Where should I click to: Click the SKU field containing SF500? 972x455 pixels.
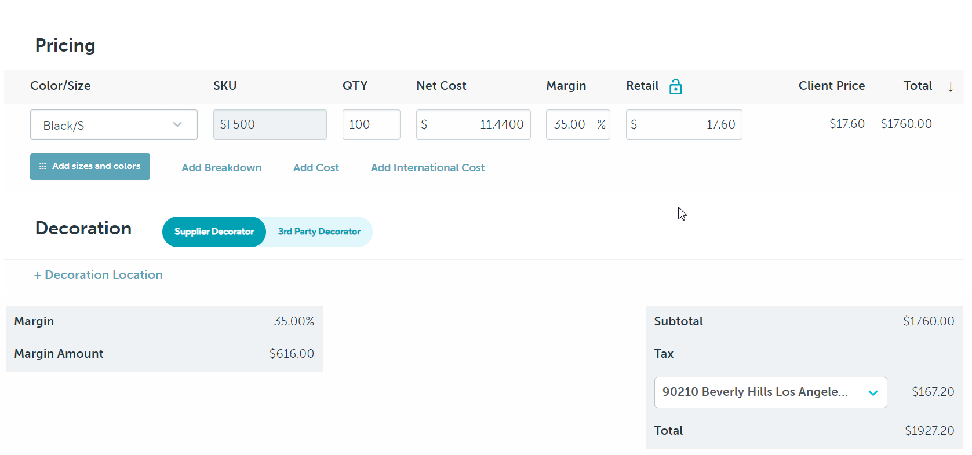point(270,124)
